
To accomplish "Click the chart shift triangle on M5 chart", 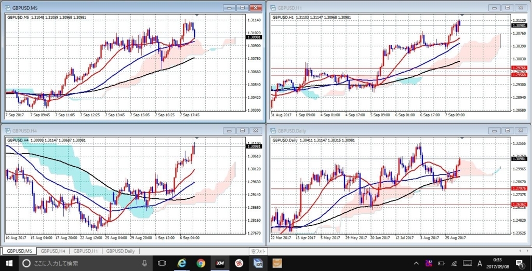I will click(x=197, y=16).
